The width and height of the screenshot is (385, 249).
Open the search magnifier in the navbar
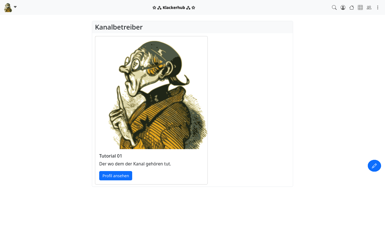pos(334,8)
